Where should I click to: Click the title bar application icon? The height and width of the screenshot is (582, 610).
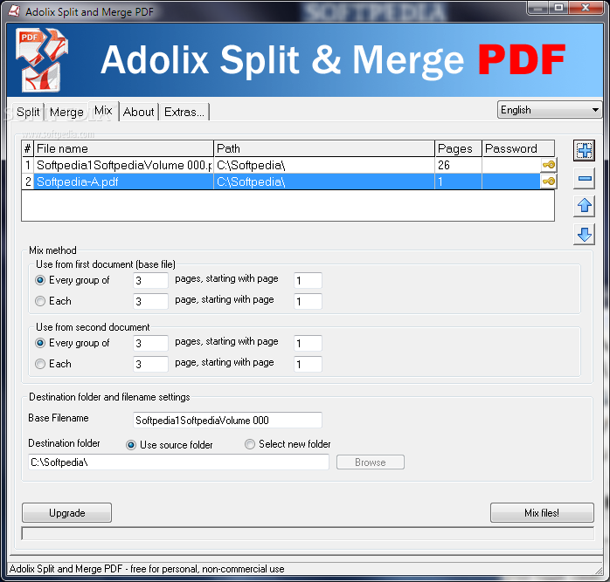coord(14,10)
